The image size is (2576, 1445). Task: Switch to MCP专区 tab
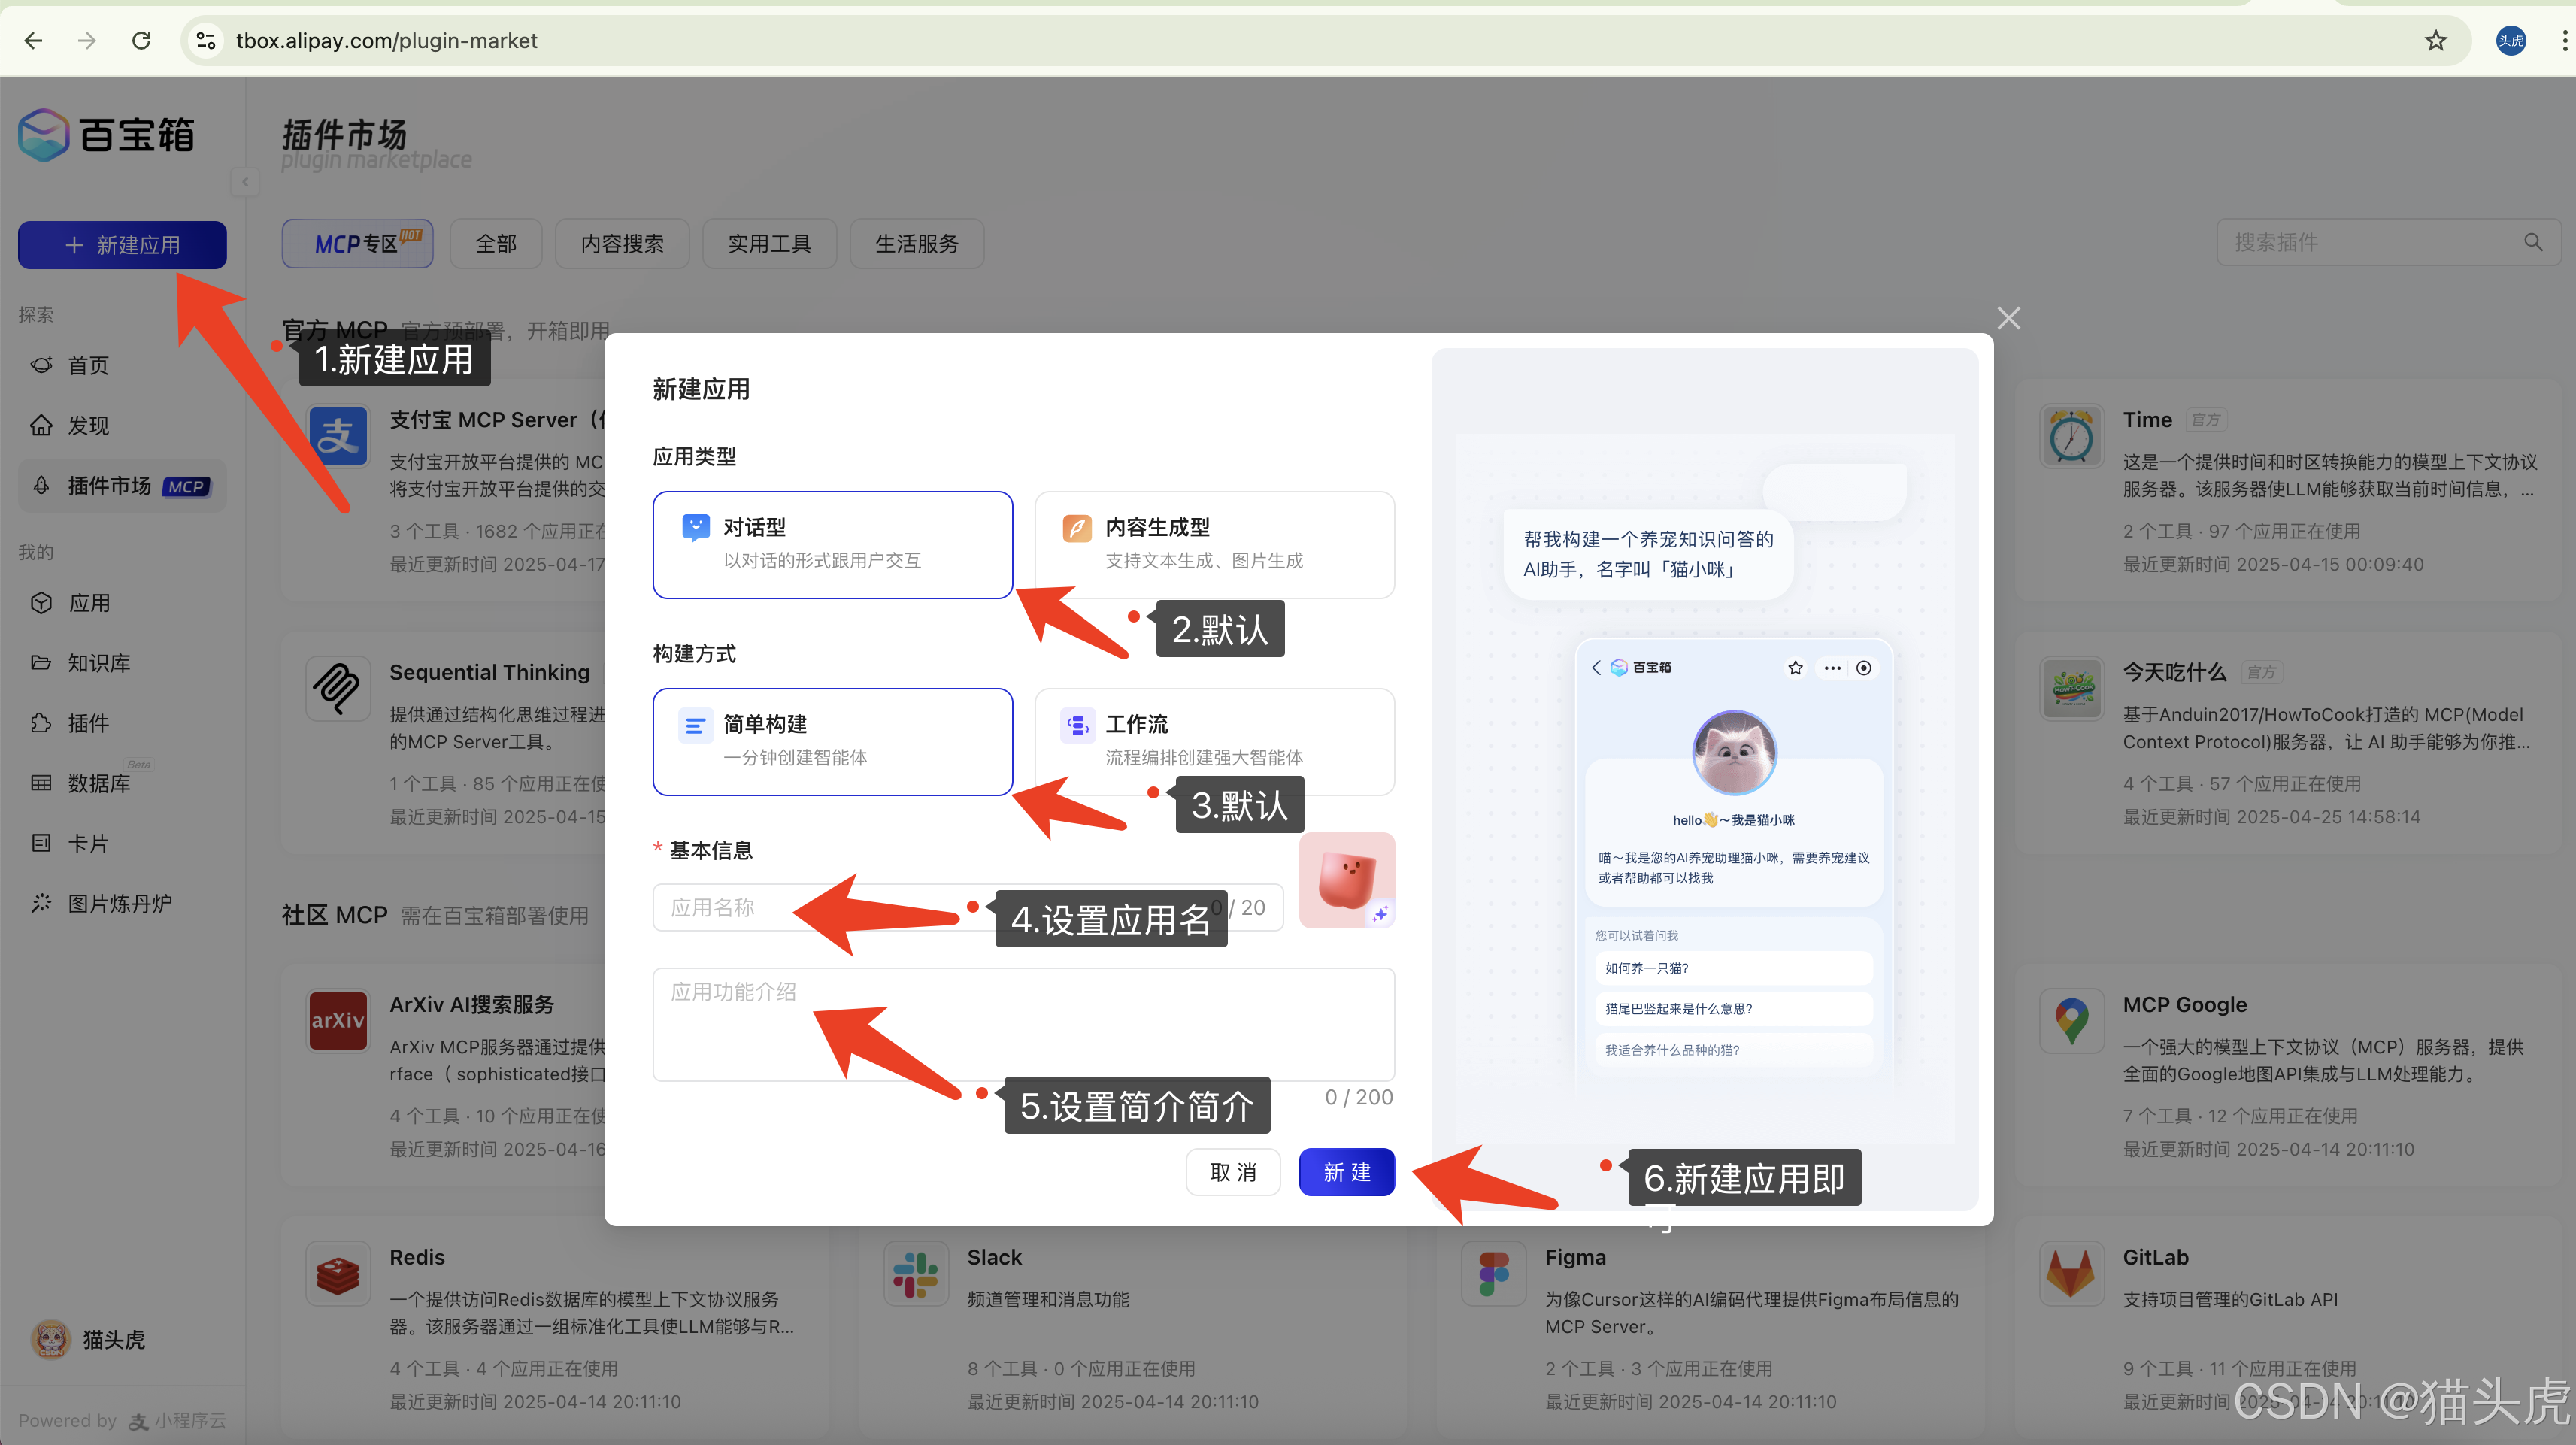tap(357, 243)
